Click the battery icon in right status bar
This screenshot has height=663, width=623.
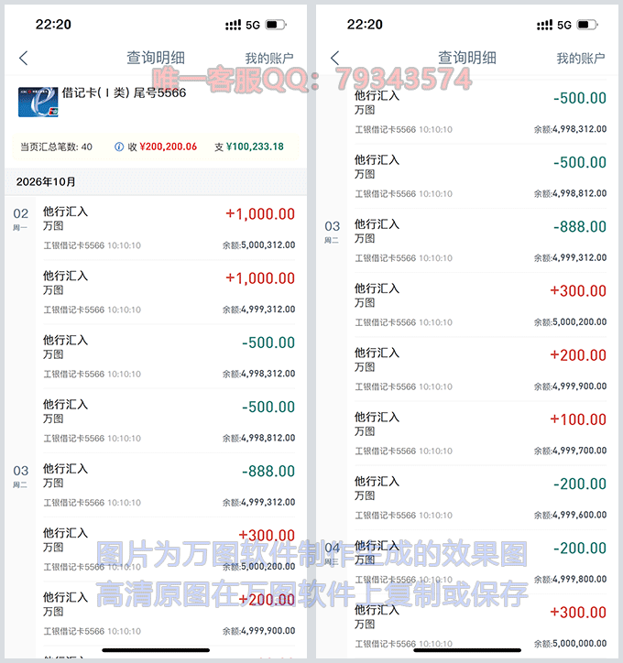(586, 25)
